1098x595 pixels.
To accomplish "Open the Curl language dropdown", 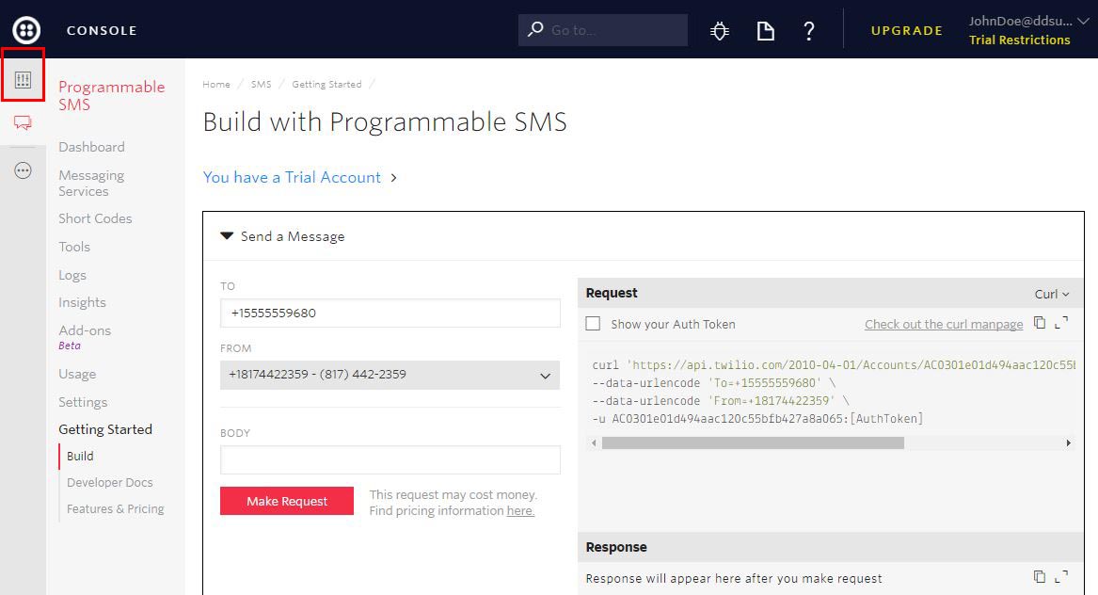I will point(1052,295).
